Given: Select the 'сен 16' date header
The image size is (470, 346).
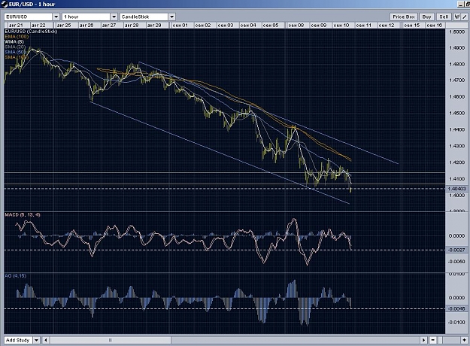Looking at the screenshot, I should [x=435, y=25].
